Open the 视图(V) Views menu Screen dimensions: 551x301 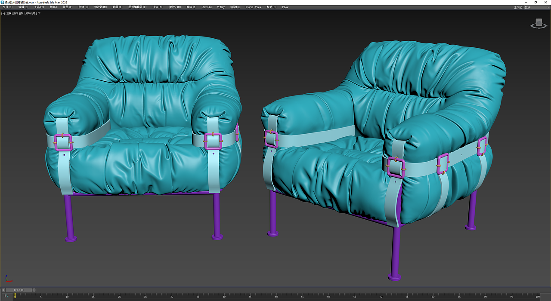pos(68,7)
